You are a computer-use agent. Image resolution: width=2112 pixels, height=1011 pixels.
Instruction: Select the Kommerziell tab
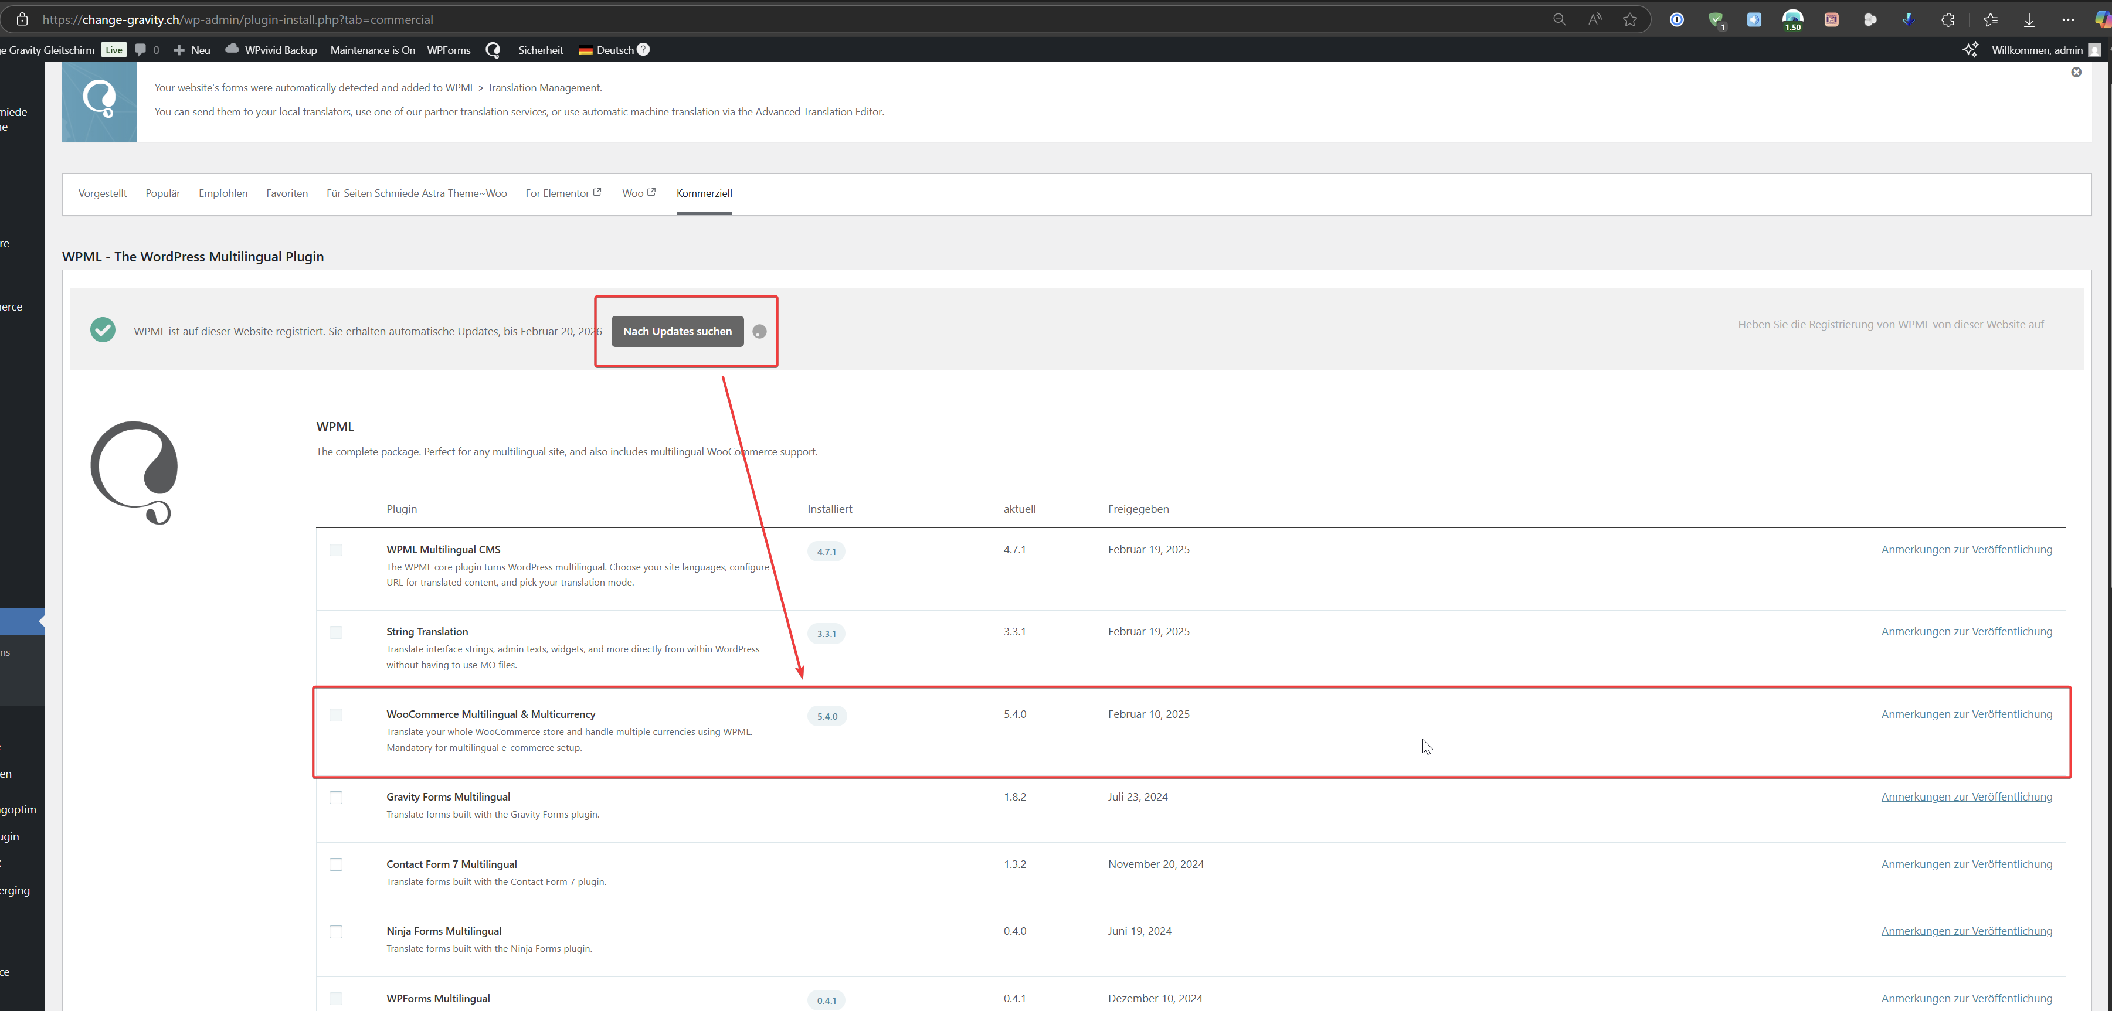[x=704, y=193]
